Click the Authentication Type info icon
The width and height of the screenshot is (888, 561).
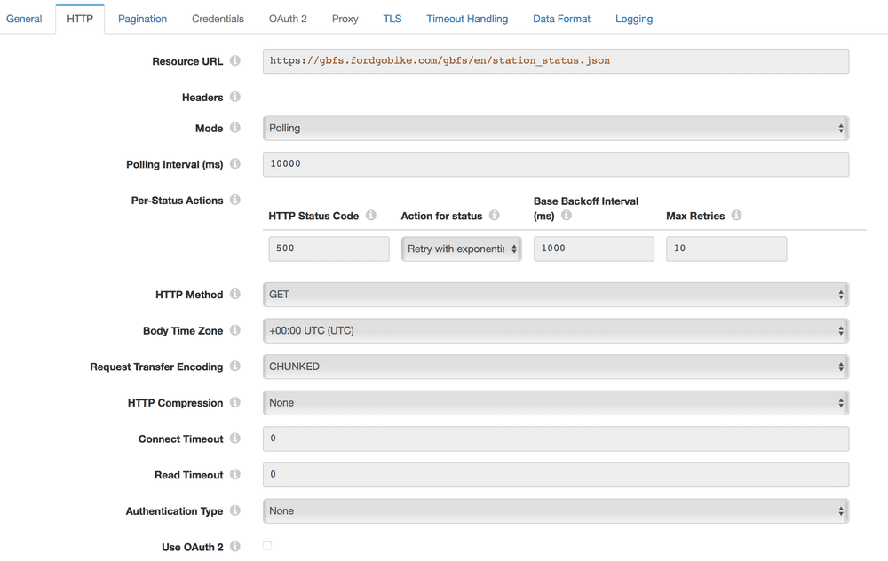coord(235,510)
